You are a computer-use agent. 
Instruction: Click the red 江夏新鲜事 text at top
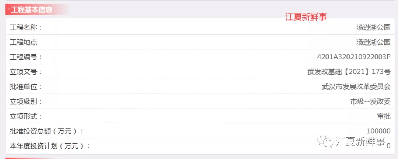[x=306, y=17]
